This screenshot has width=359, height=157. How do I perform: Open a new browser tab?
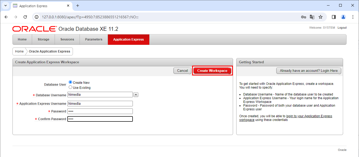[x=78, y=6]
